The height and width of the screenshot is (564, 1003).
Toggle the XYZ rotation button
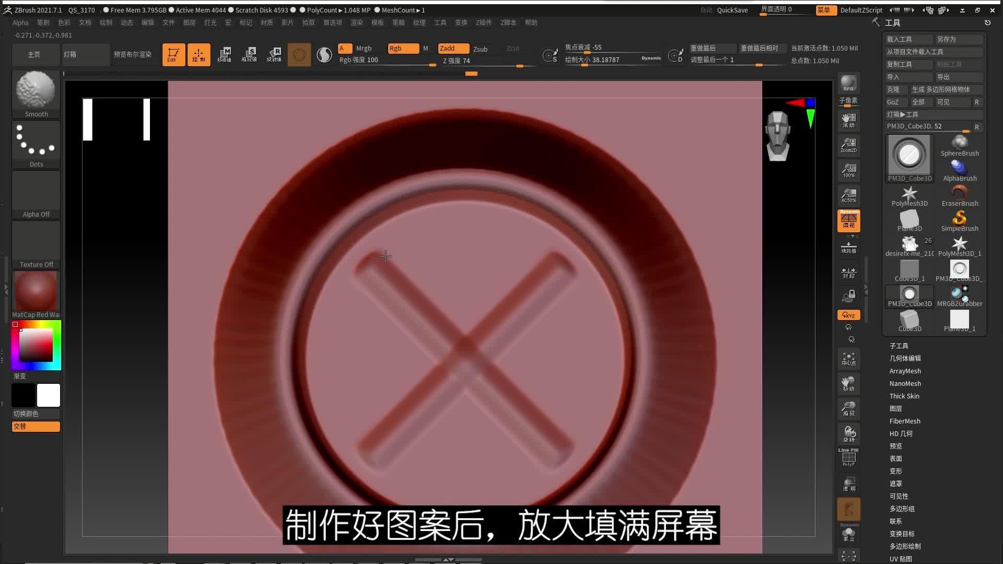pos(848,315)
